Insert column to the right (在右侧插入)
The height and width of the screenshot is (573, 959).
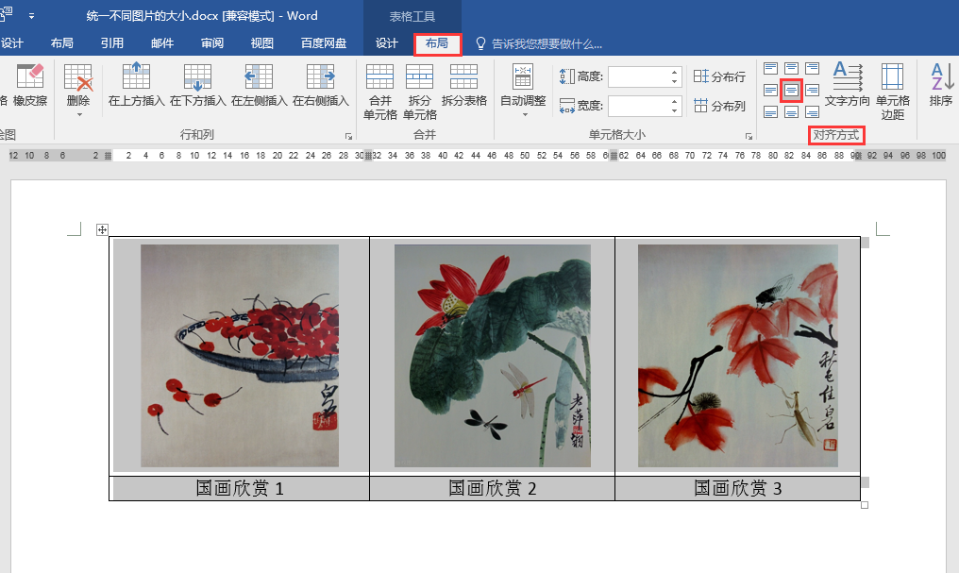tap(321, 86)
